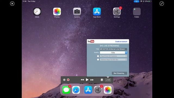Click the YouTube logo in streaming panel
This screenshot has height=98, width=174.
(91, 41)
